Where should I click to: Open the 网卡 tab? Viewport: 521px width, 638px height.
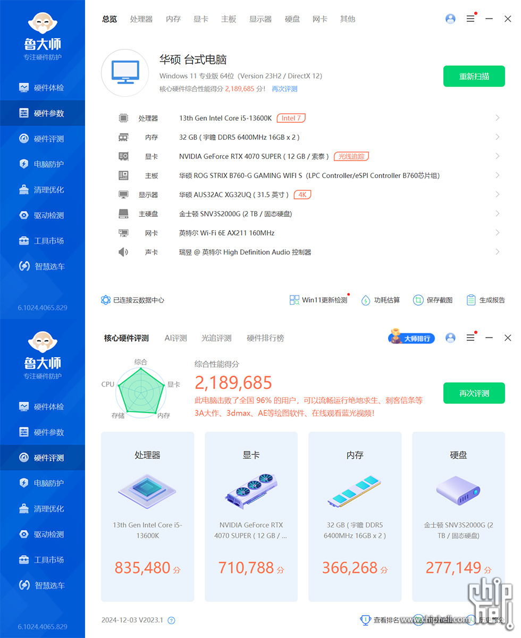[320, 19]
